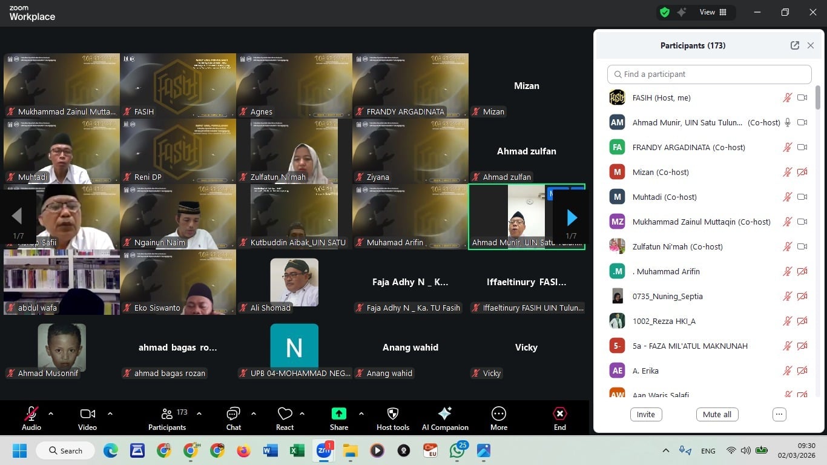
Task: Click the Mute all button
Action: click(717, 414)
